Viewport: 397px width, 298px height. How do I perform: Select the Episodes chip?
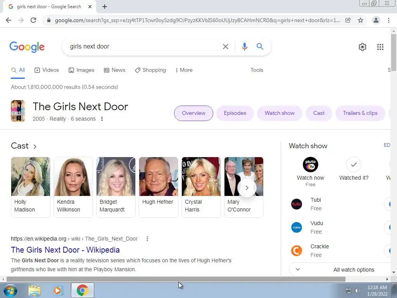(235, 113)
